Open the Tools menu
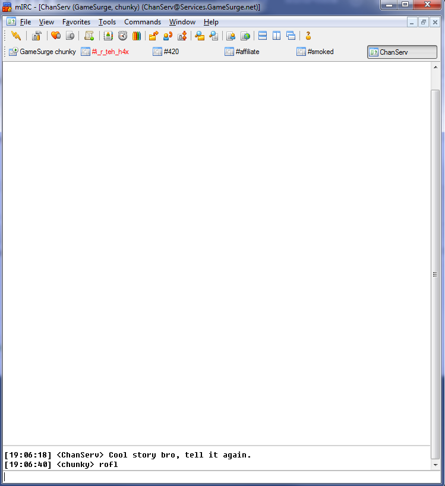This screenshot has height=486, width=445. coord(107,22)
